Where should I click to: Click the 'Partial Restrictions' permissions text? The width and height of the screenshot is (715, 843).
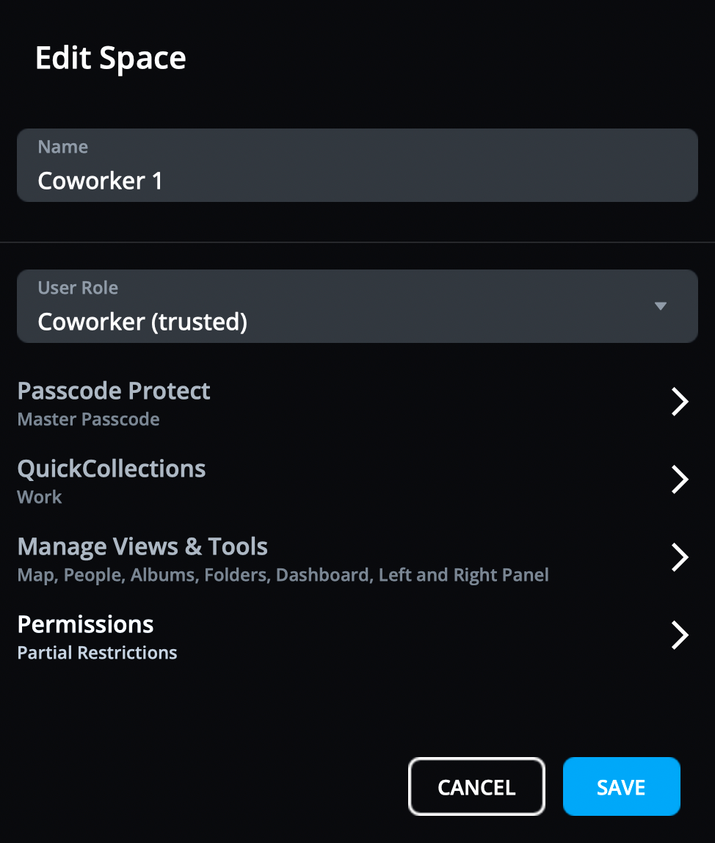coord(97,653)
